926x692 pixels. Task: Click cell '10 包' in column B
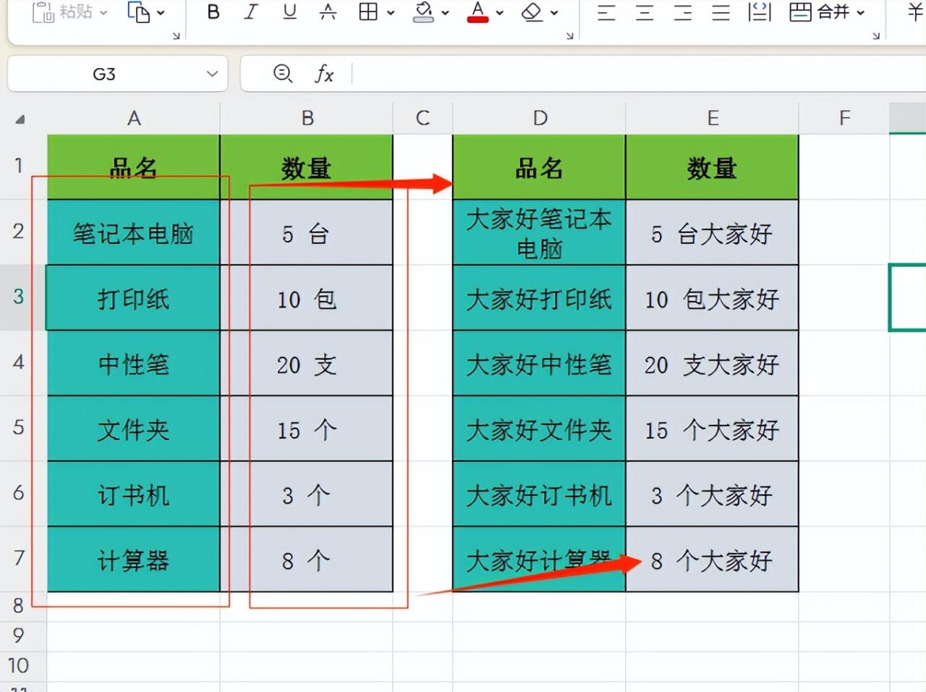[307, 298]
